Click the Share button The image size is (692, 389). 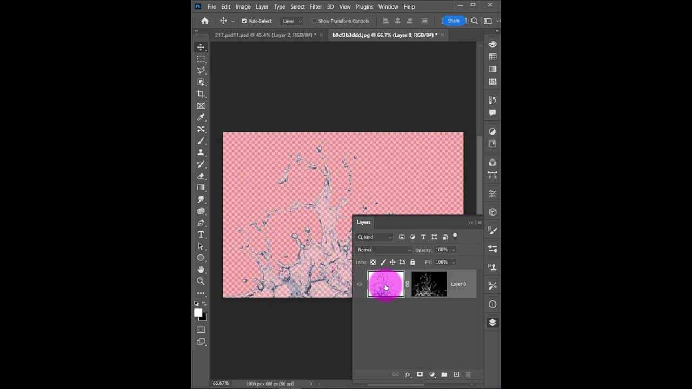(x=454, y=21)
